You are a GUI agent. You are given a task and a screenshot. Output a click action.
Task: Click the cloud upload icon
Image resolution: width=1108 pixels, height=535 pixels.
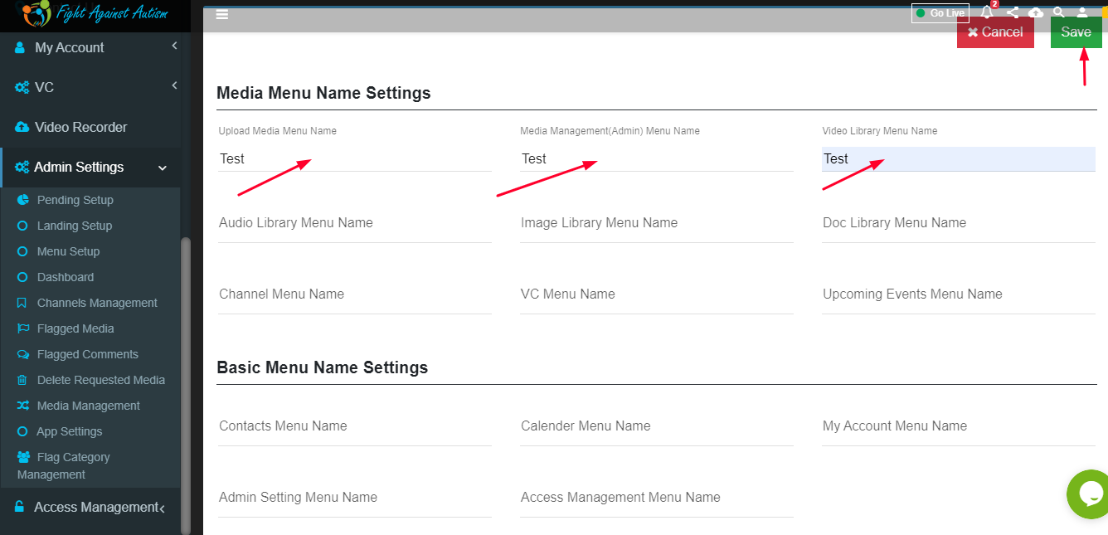tap(1036, 12)
